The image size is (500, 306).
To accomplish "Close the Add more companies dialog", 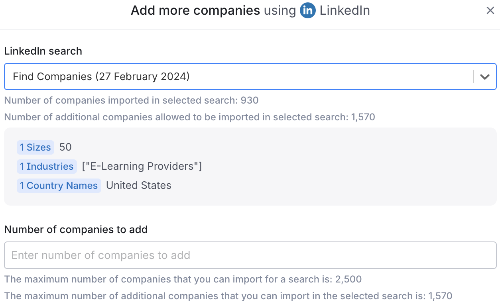I will (490, 11).
